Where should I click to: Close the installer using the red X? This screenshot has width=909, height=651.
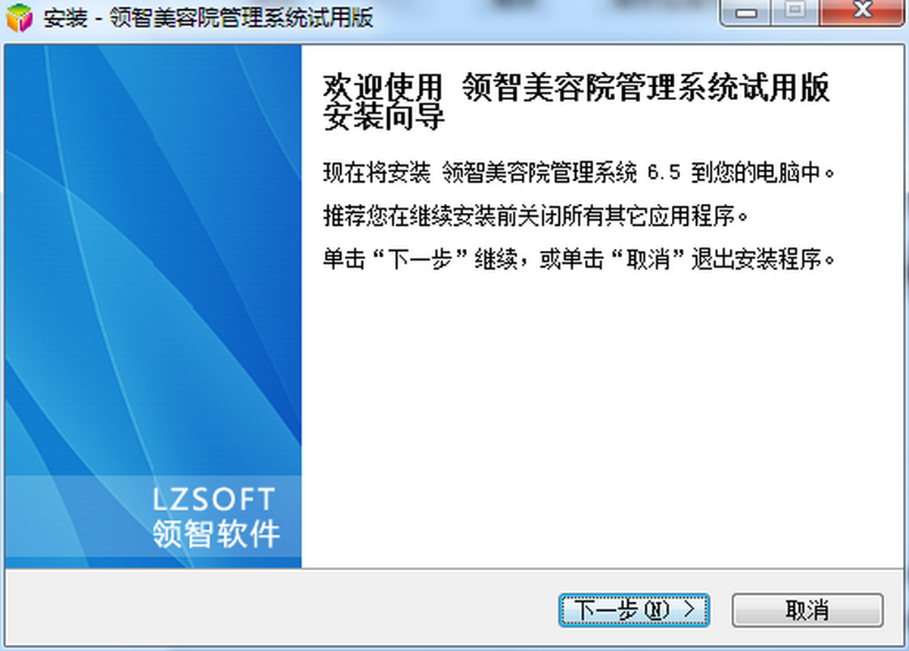click(x=861, y=12)
